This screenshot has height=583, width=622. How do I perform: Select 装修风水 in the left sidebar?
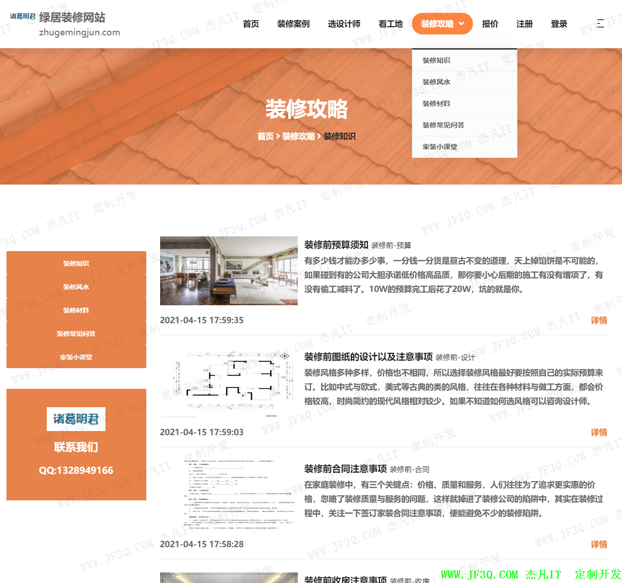[76, 287]
